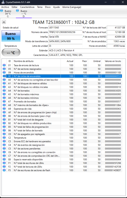Open the Tema menu

tap(40, 7)
